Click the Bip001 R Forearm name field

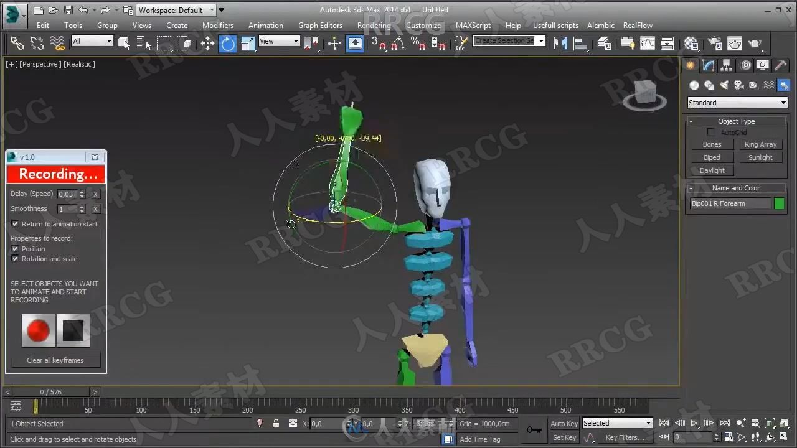point(730,203)
